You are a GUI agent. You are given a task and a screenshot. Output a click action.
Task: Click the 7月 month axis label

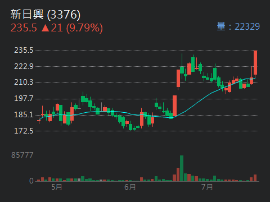(207, 187)
